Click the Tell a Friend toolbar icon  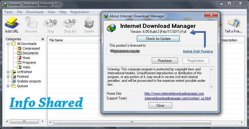(x=234, y=23)
